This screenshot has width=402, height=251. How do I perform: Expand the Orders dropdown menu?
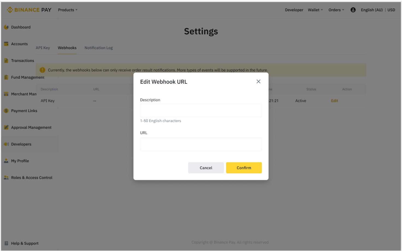pyautogui.click(x=336, y=10)
